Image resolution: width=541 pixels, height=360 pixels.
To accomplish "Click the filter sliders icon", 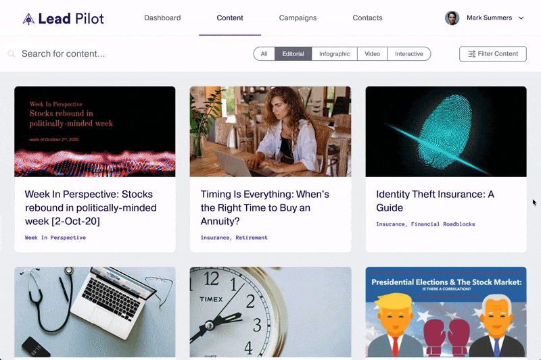I will point(471,54).
